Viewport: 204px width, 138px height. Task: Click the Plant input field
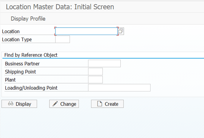click(x=95, y=80)
